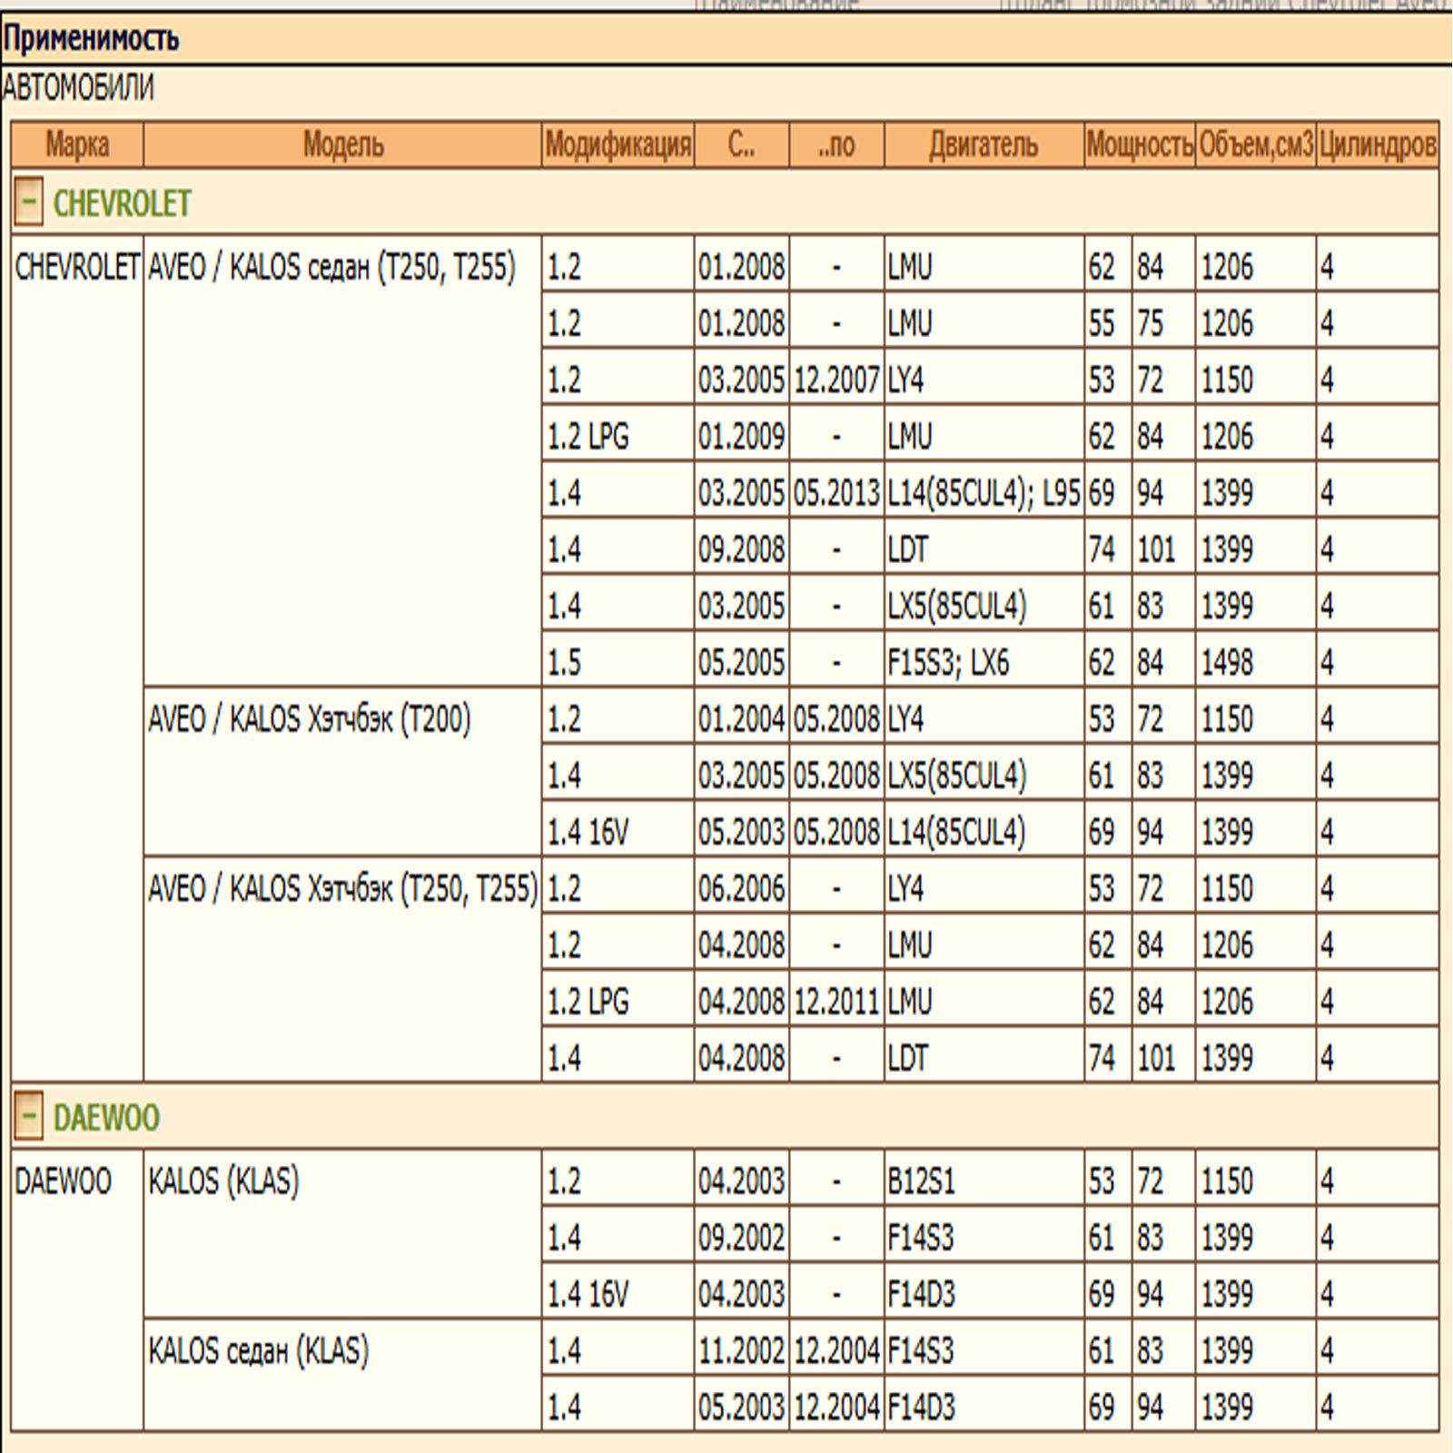Select AVEO / KALOS Хэтчбэк (T250, T255) model cell

coord(342,889)
